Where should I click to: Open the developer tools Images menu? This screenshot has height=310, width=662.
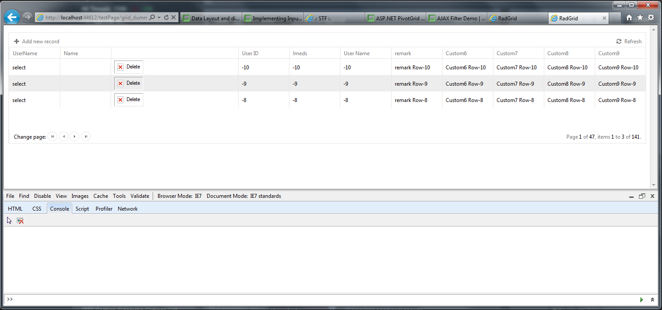click(x=80, y=196)
